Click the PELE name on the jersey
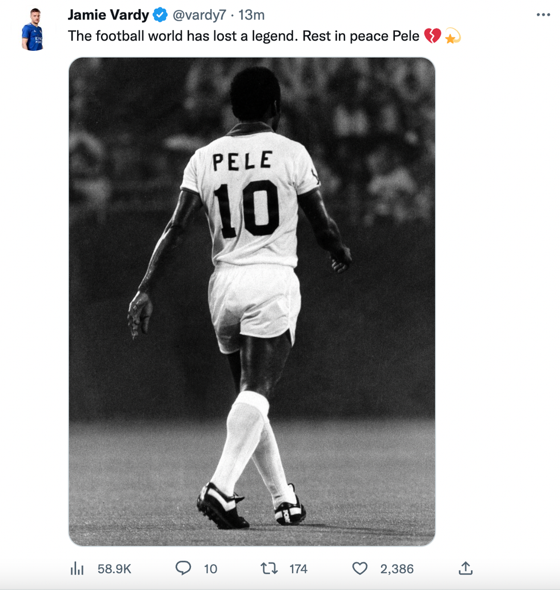Image resolution: width=560 pixels, height=590 pixels. pyautogui.click(x=242, y=161)
